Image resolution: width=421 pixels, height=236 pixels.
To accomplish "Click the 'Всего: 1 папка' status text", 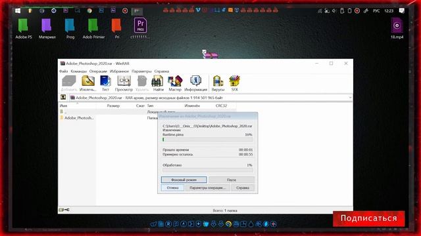I will pyautogui.click(x=225, y=210).
